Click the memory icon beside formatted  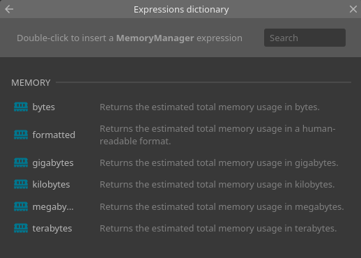click(x=21, y=135)
